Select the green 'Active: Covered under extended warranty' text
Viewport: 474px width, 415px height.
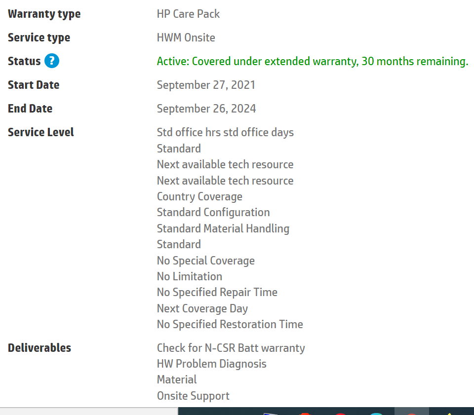click(x=313, y=61)
